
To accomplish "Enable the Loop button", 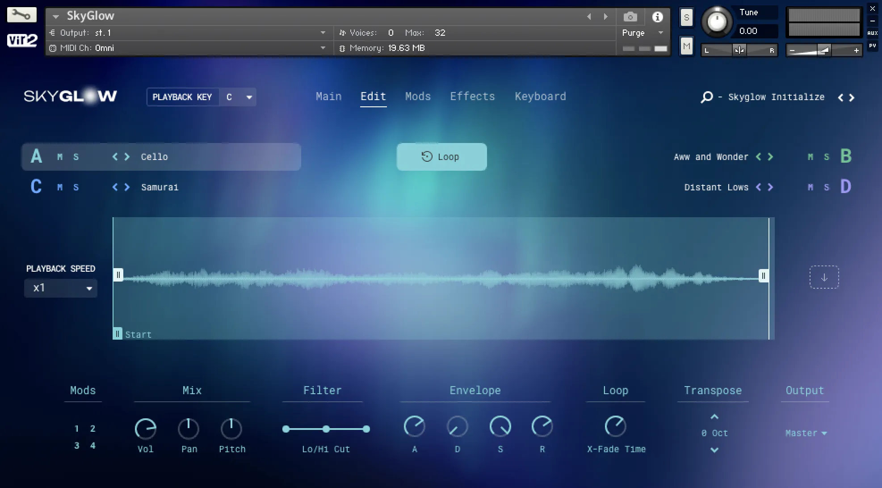I will (x=441, y=156).
